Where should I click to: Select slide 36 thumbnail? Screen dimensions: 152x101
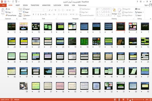(x=11, y=56)
